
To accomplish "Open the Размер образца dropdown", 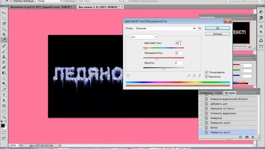I will tap(49, 1).
